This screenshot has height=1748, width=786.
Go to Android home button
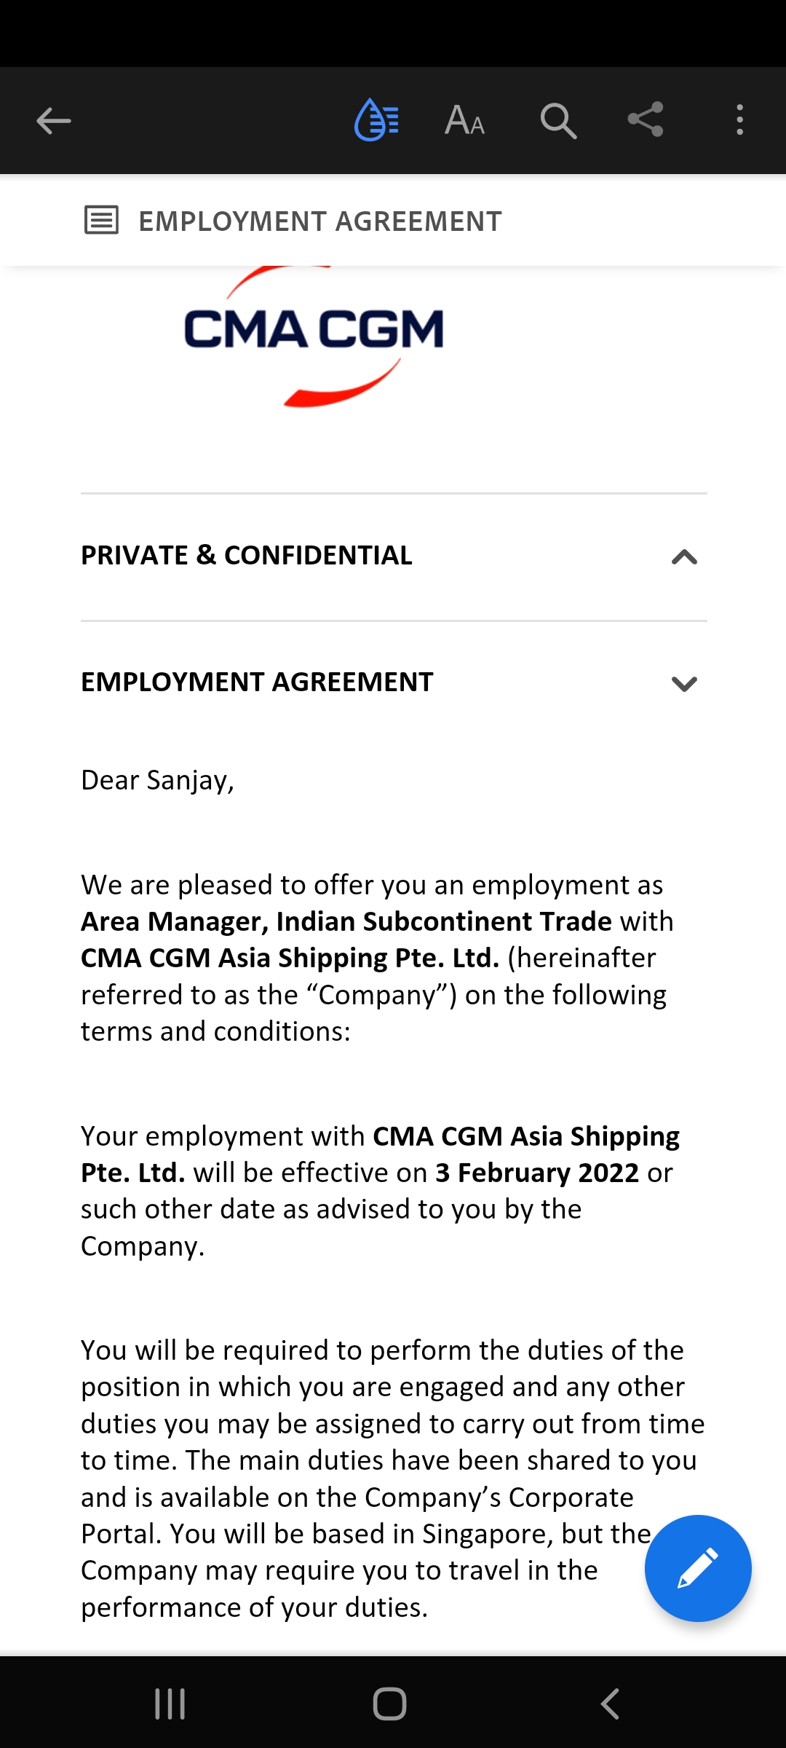pyautogui.click(x=389, y=1704)
